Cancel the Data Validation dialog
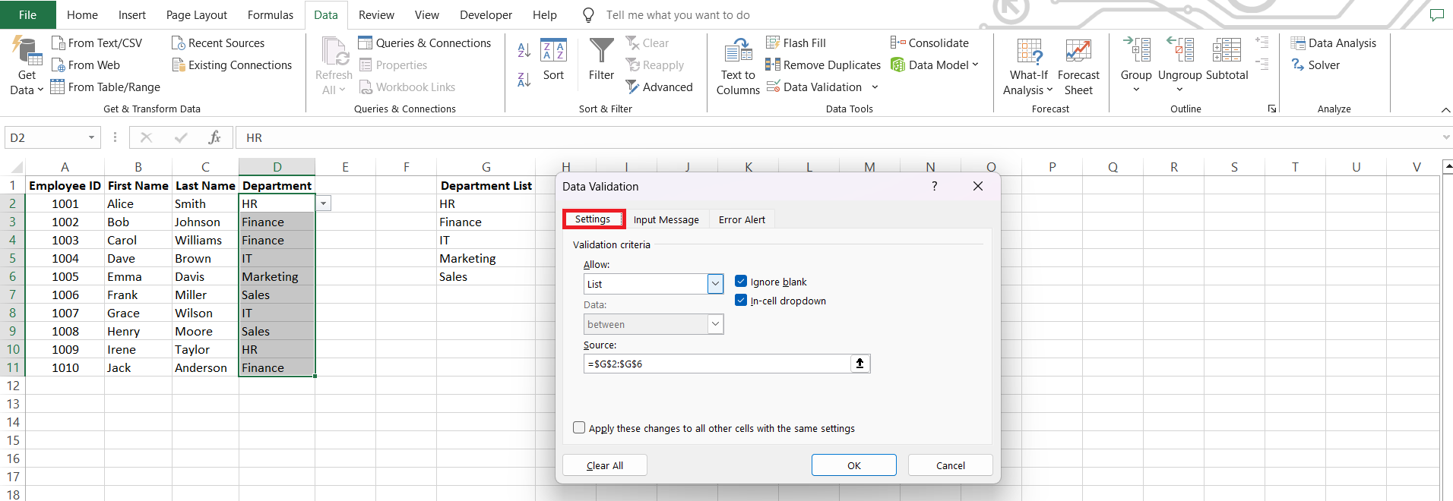Screen dimensions: 1453x501 [951, 465]
